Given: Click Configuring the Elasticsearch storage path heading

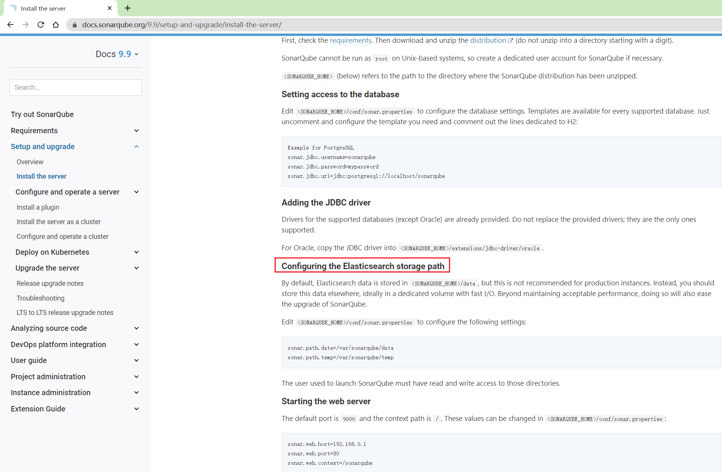Looking at the screenshot, I should coord(363,266).
